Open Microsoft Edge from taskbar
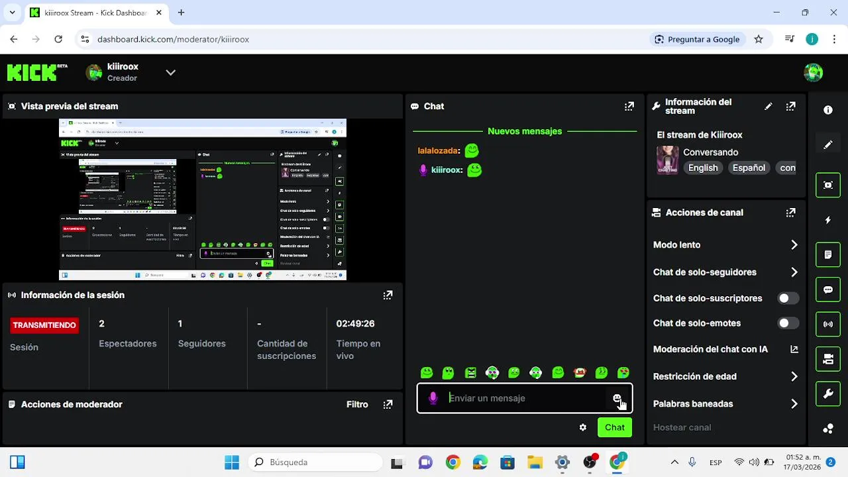Viewport: 848px width, 477px height. pyautogui.click(x=480, y=462)
